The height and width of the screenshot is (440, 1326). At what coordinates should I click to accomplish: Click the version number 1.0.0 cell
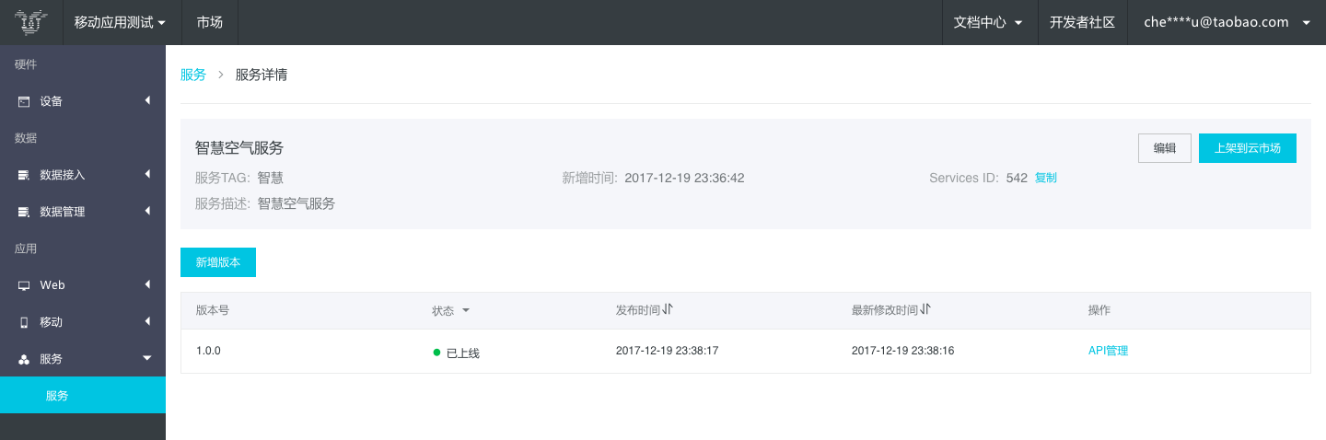208,351
